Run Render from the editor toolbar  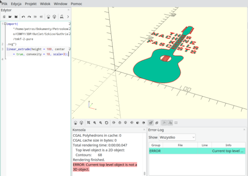click(x=54, y=17)
